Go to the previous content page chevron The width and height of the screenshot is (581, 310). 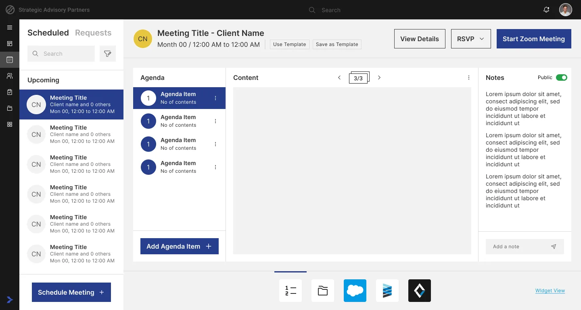[x=339, y=77]
